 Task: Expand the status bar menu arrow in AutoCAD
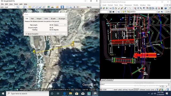point(165,90)
